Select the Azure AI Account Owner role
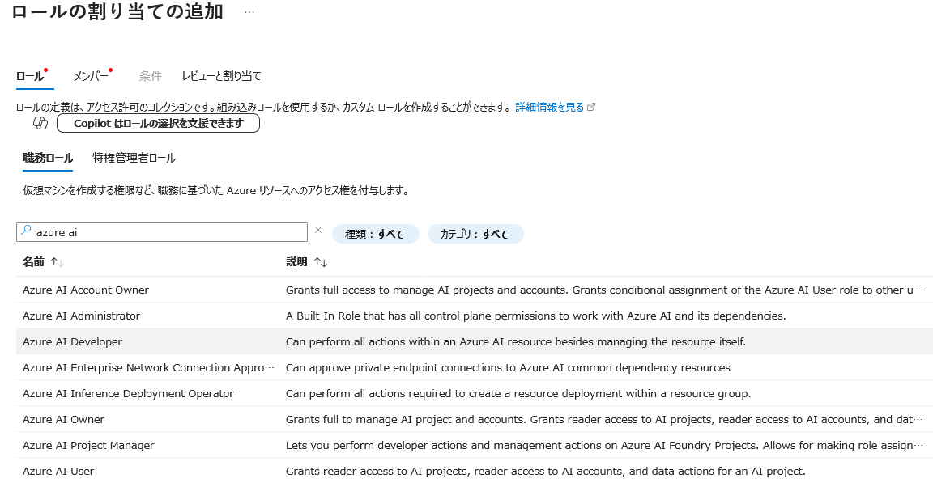This screenshot has height=483, width=933. pyautogui.click(x=86, y=290)
